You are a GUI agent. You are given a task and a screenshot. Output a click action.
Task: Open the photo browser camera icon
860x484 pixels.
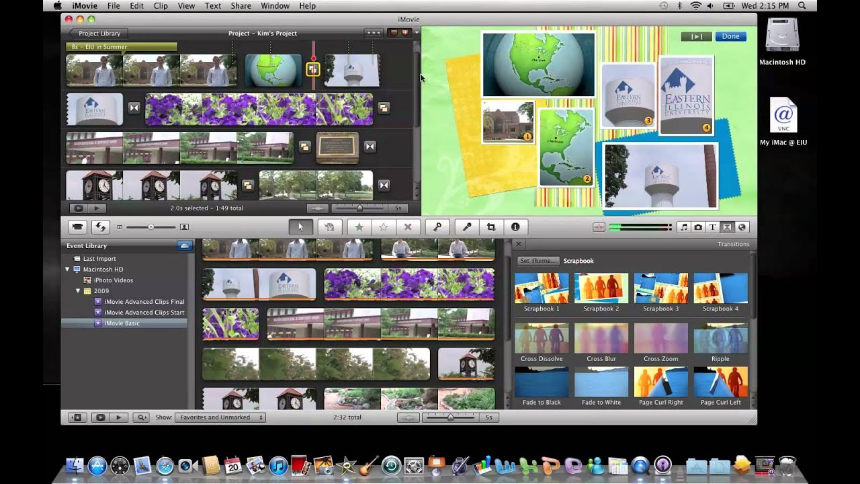(698, 227)
